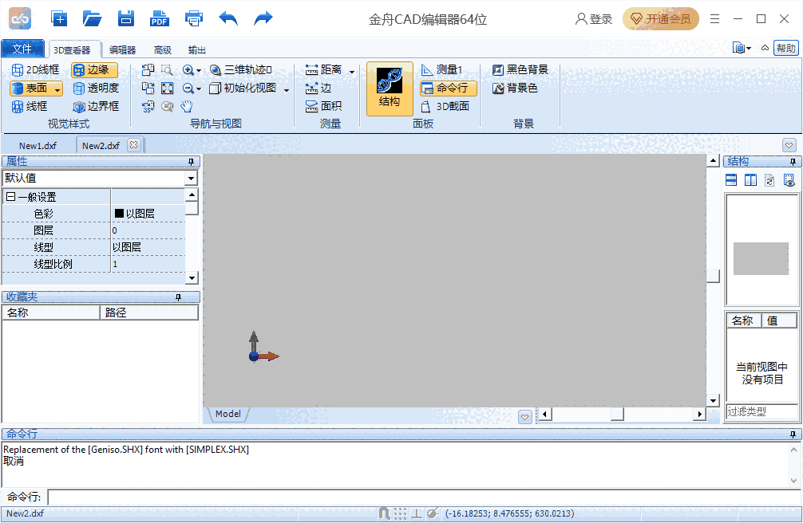803x523 pixels.
Task: Select the 线框 wireframe style
Action: coord(30,107)
